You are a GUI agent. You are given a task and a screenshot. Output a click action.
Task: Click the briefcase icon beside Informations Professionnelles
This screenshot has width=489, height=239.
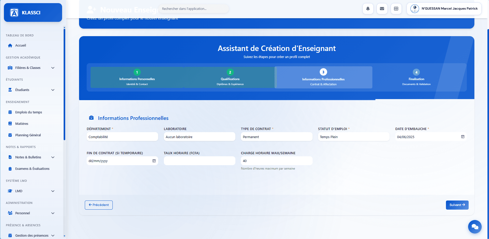(x=91, y=118)
